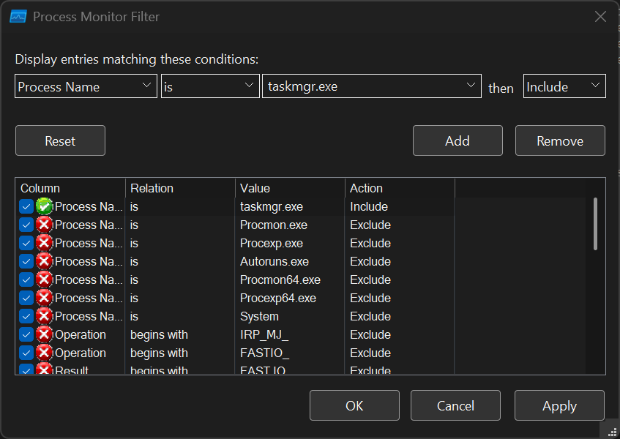620x439 pixels.
Task: Select the Procmon.exe value cell
Action: click(290, 225)
